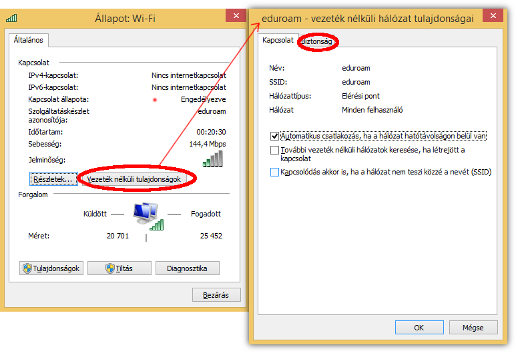Click the Kapcsolat állapota value Engedélyezve

pos(203,99)
